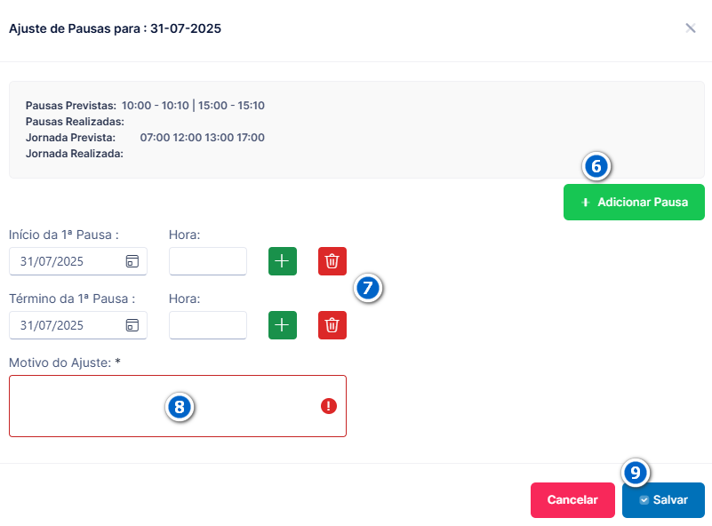Click green plus icon for Início da 1ª Pausa
Viewport: 712px width, 526px height.
[283, 261]
